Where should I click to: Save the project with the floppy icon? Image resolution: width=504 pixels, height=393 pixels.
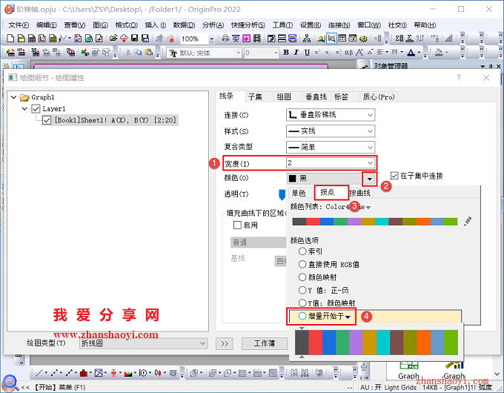click(135, 39)
